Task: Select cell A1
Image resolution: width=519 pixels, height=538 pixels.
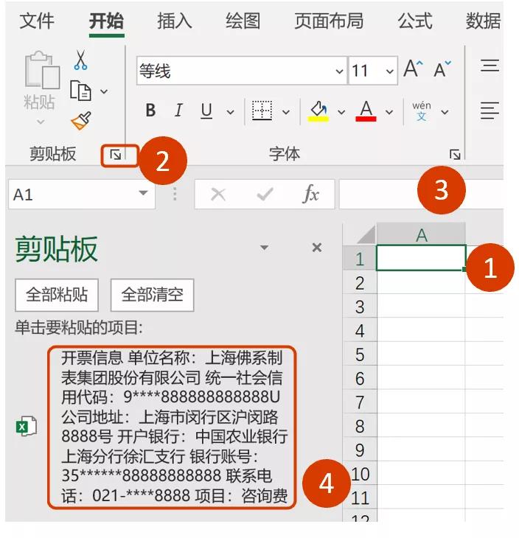Action: point(421,258)
